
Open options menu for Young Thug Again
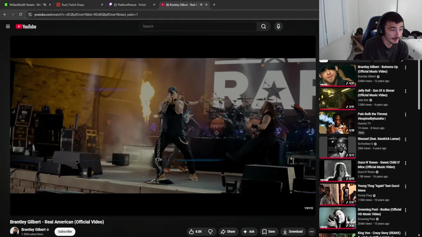tap(406, 186)
